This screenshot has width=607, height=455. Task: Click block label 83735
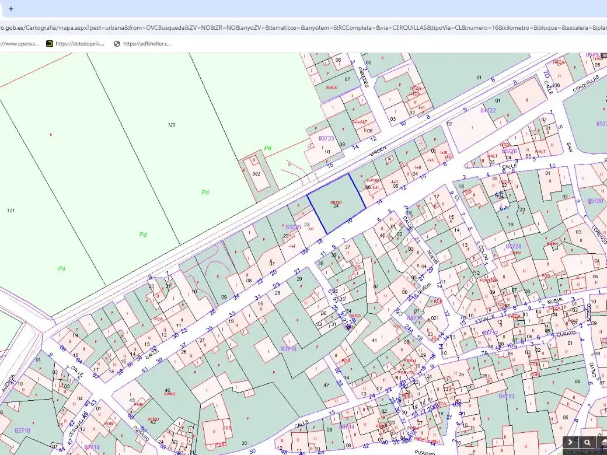[293, 227]
